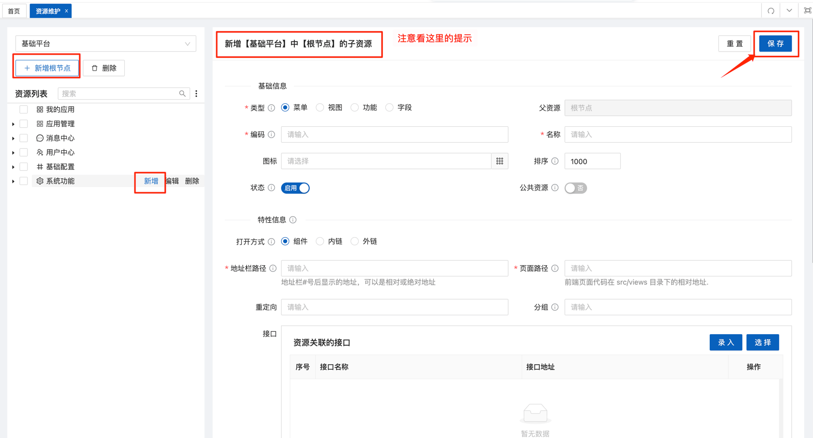Open the 基础平台 dropdown

pos(105,44)
